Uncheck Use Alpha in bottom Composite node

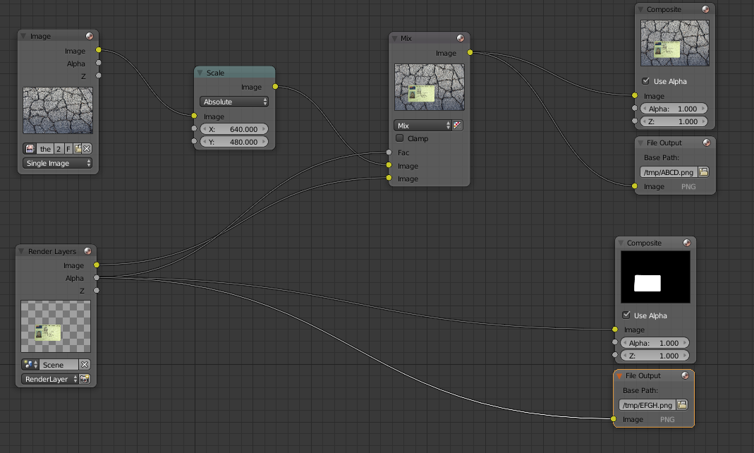(x=626, y=315)
